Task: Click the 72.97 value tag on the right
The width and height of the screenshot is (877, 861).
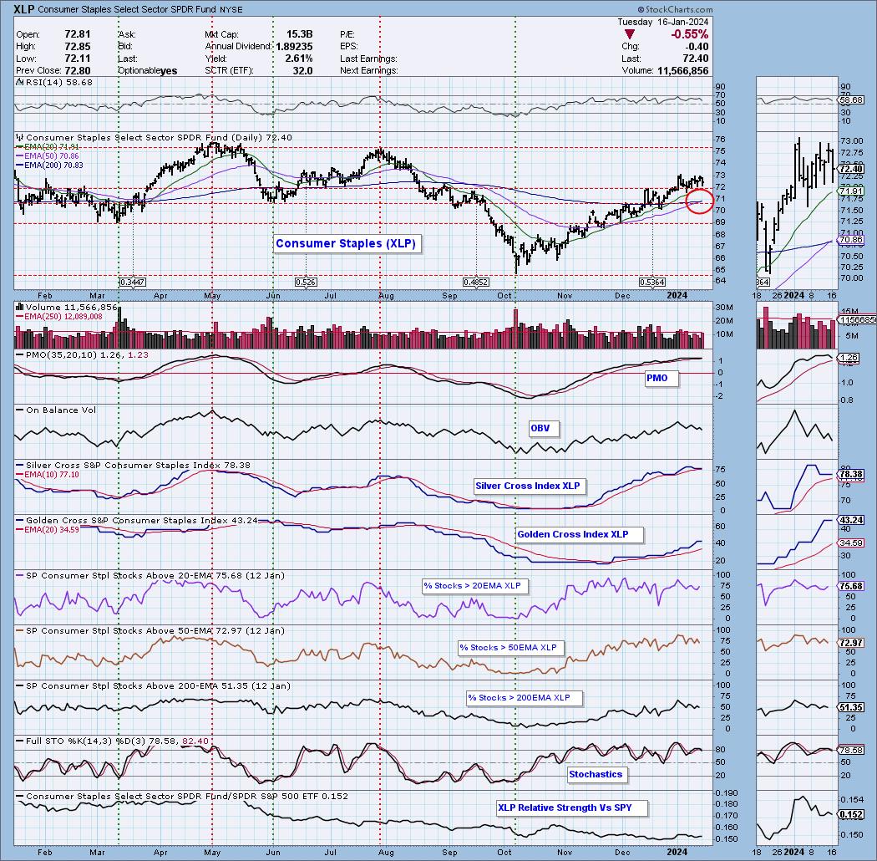Action: (851, 643)
